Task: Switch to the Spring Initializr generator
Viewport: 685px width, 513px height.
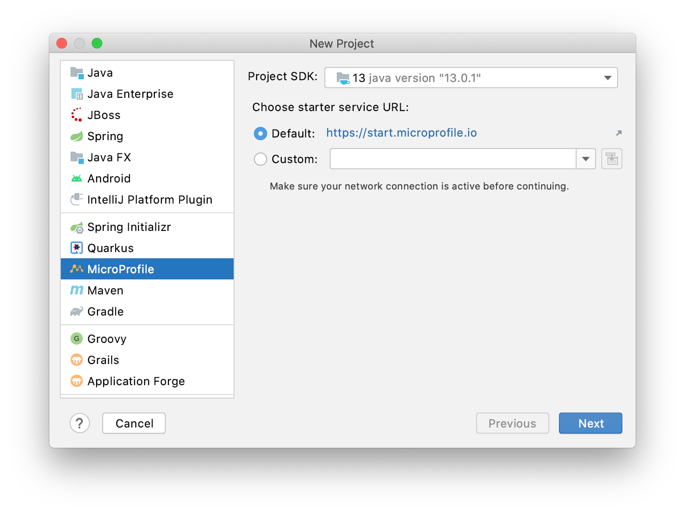Action: (129, 227)
